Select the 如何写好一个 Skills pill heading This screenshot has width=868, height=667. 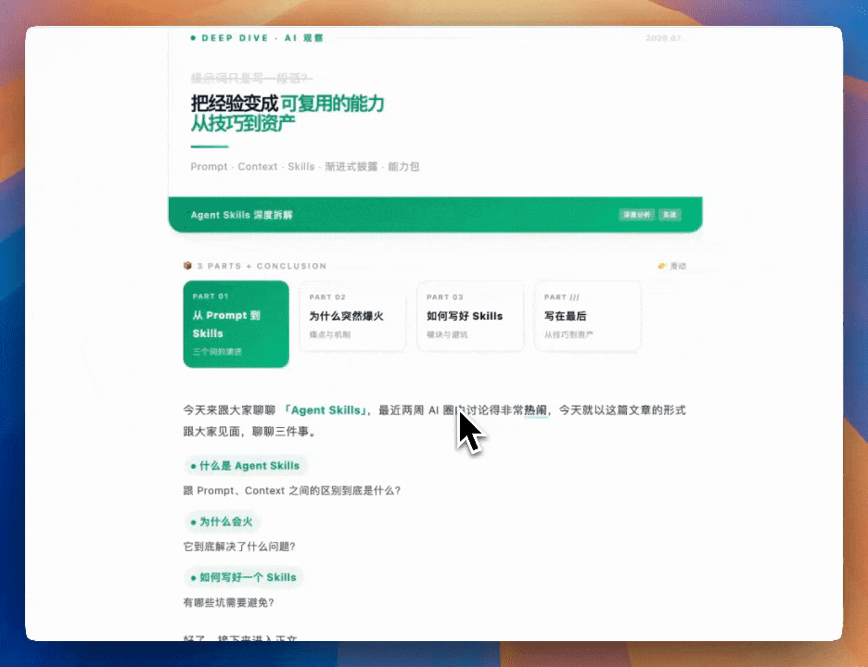244,577
